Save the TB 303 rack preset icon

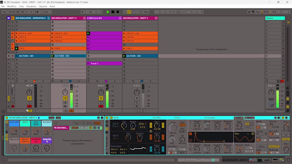[102, 118]
